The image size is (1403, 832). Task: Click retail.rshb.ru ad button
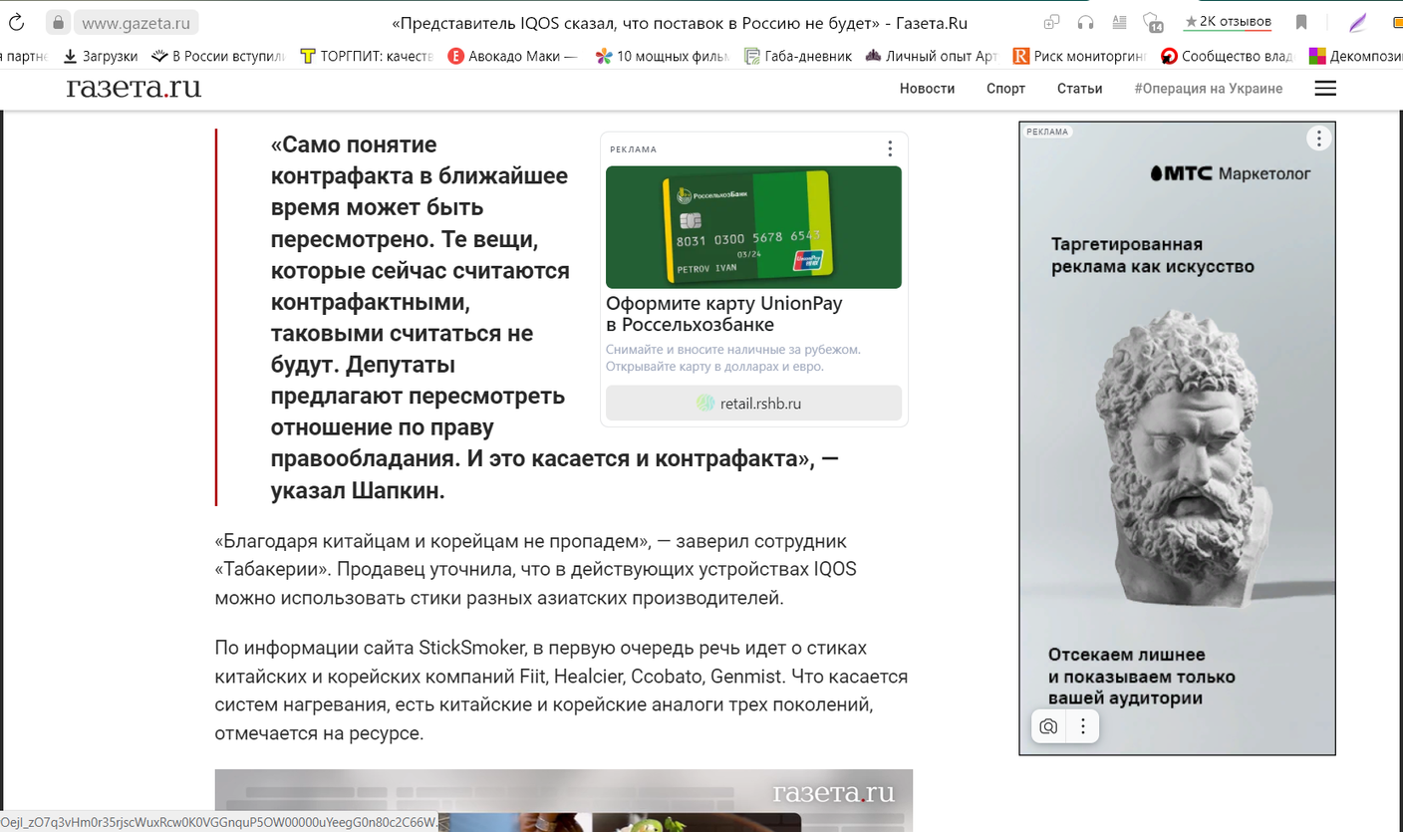click(753, 404)
